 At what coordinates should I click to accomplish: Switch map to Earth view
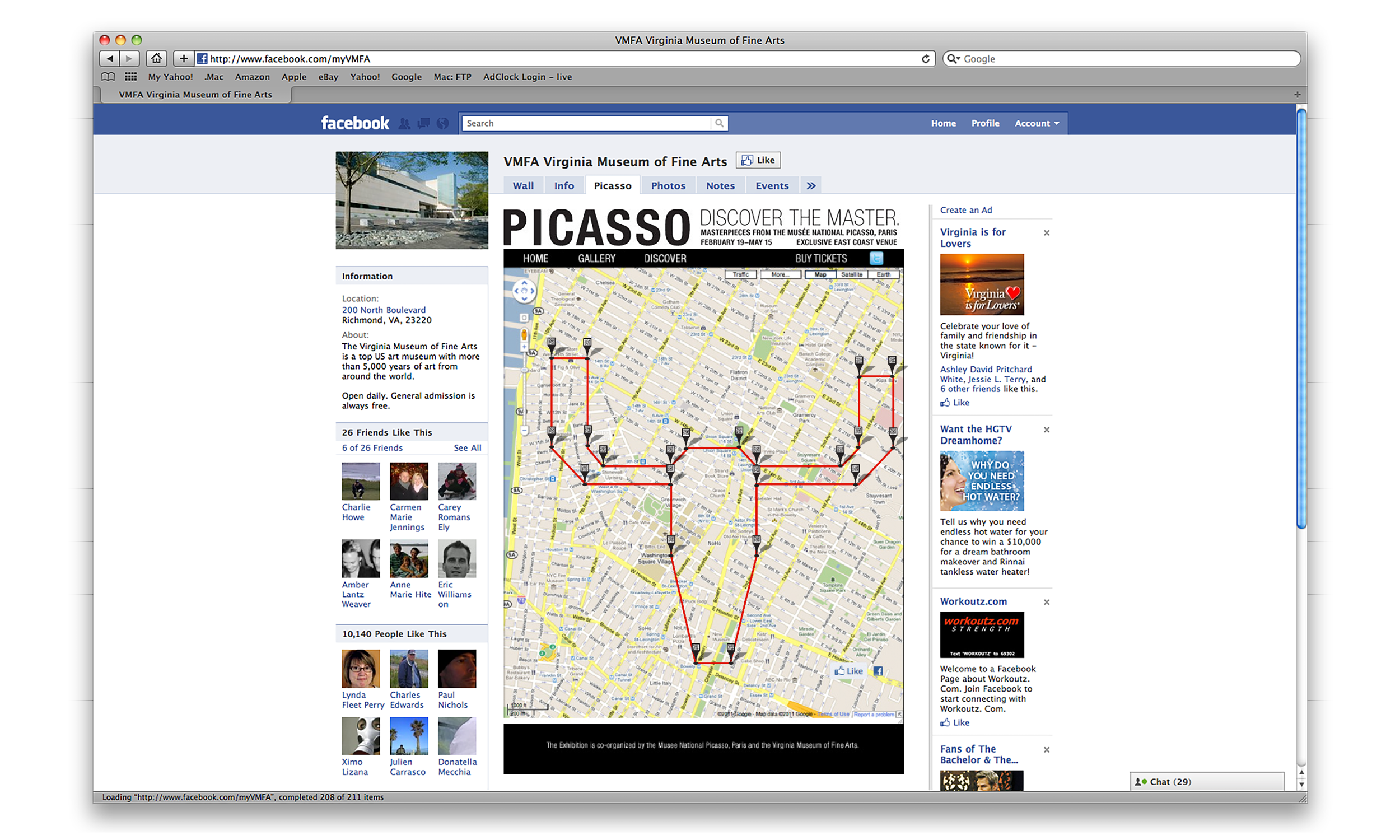(x=883, y=274)
